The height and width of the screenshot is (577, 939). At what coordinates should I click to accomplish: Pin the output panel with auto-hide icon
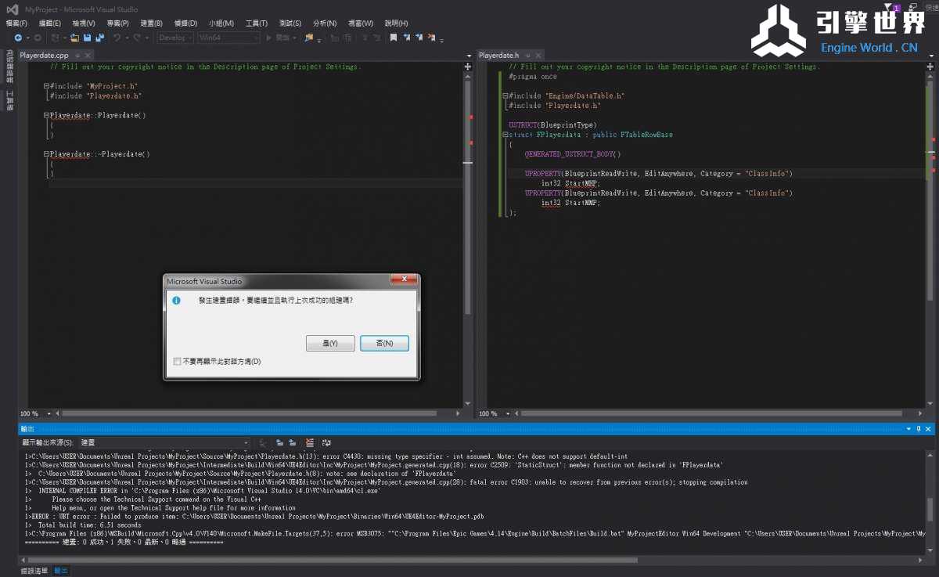[x=919, y=429]
